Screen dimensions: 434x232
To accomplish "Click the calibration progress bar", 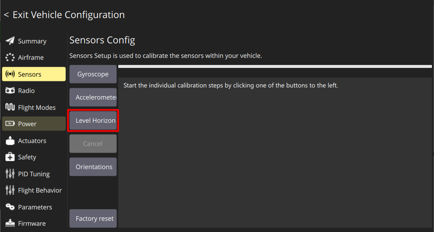I will pos(275,66).
